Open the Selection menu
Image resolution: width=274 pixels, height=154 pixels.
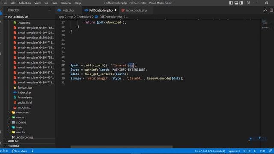click(x=25, y=3)
